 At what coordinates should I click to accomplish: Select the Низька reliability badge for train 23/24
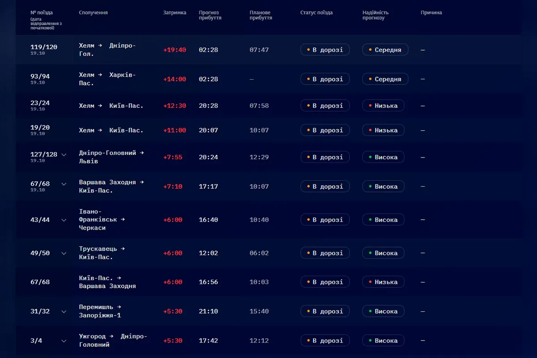pyautogui.click(x=383, y=106)
